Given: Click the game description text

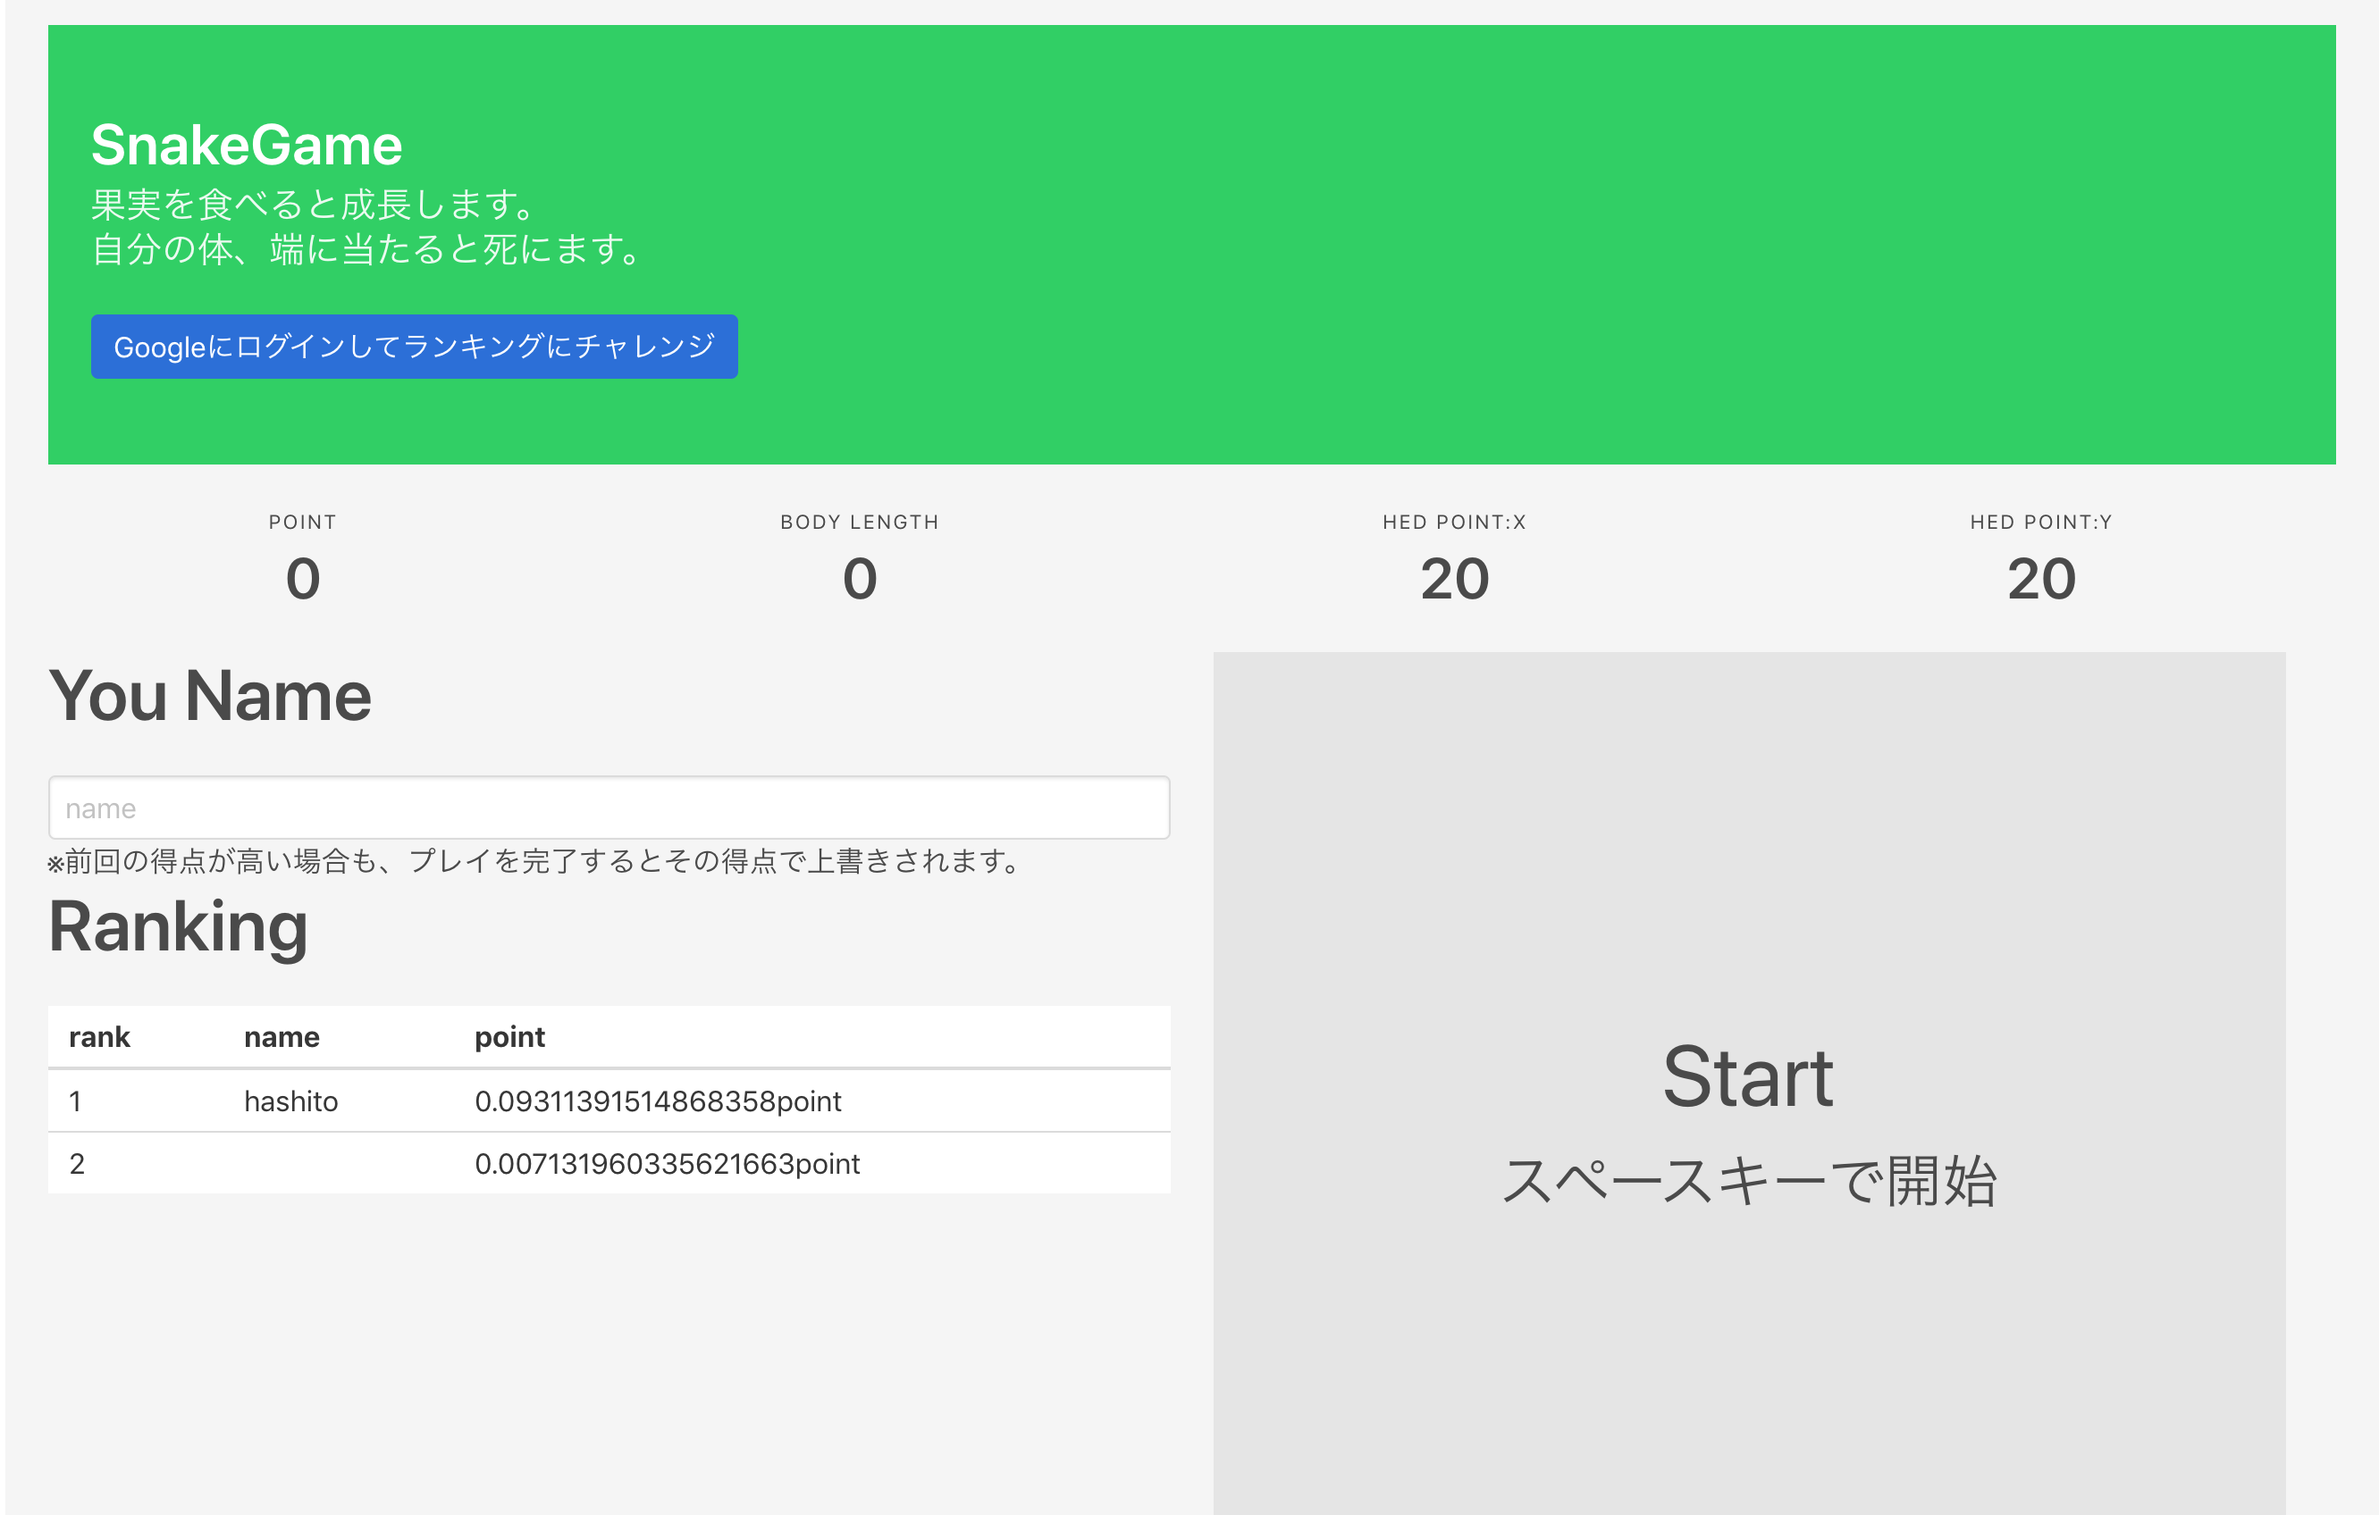Looking at the screenshot, I should click(366, 227).
